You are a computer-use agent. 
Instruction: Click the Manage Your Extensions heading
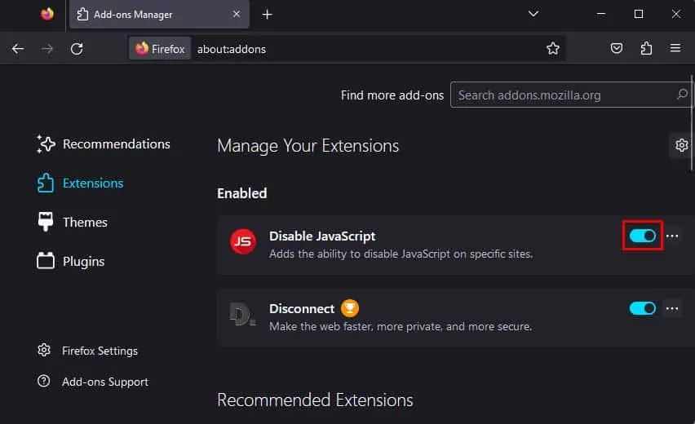[x=308, y=146]
